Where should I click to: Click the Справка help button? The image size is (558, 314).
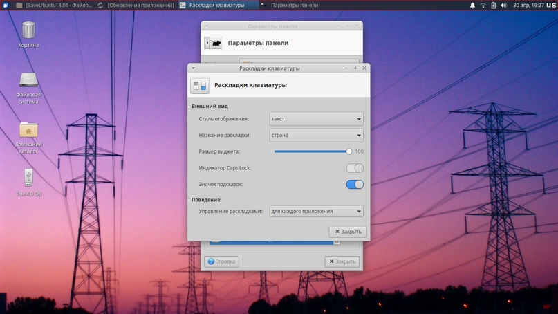pos(221,261)
